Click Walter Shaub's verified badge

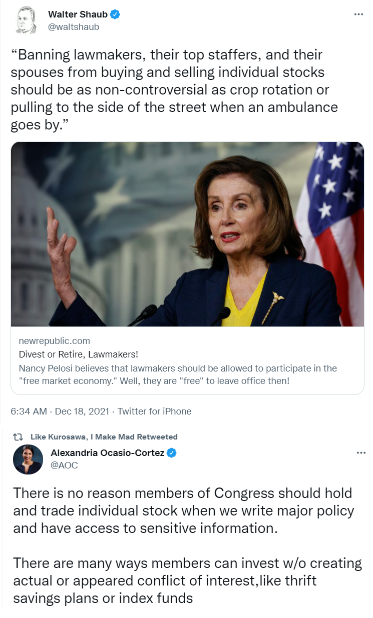(x=115, y=14)
